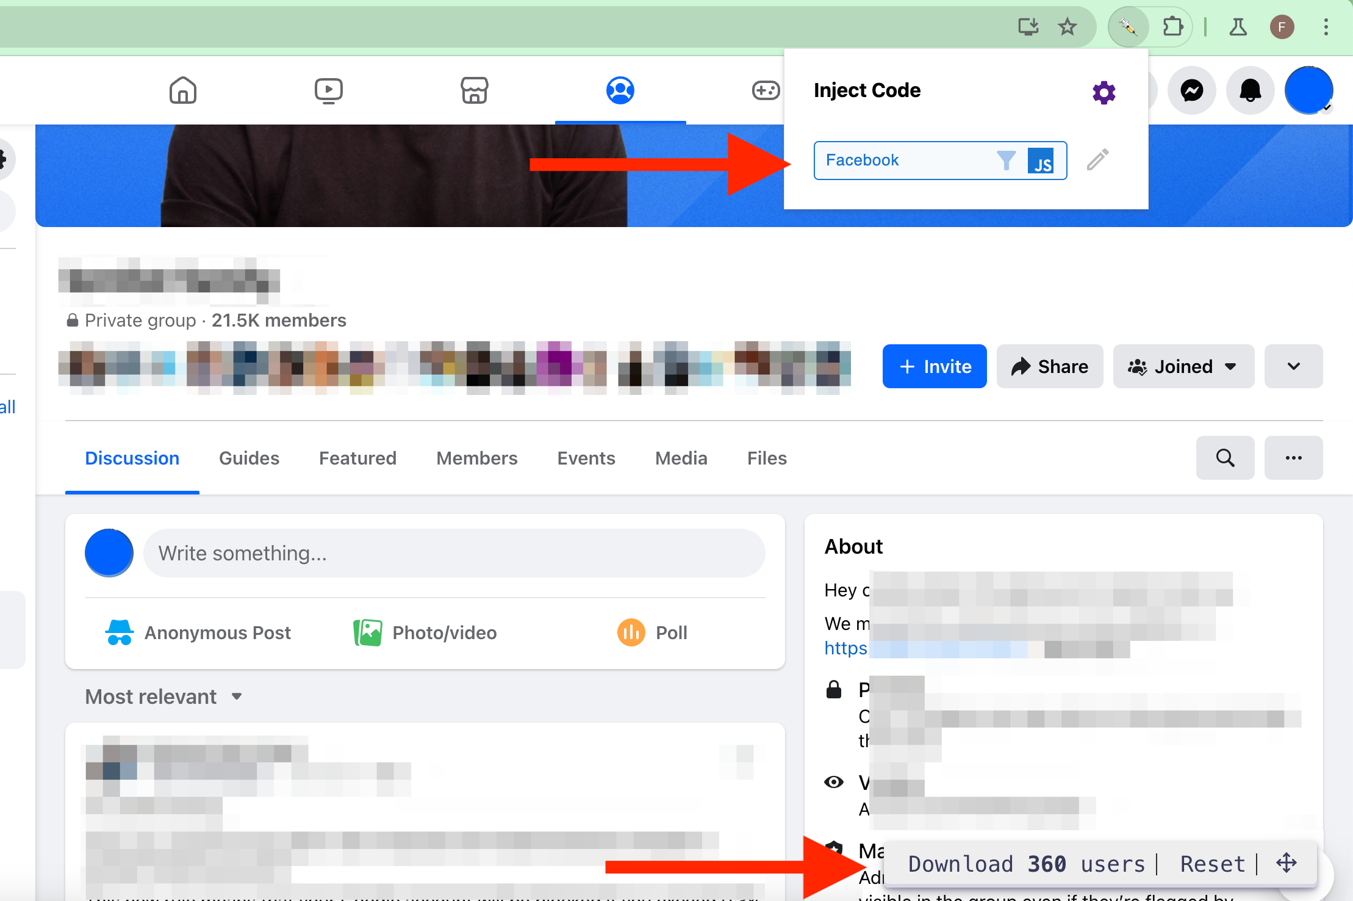Open Messenger chat icon
Viewport: 1353px width, 901px height.
pos(1192,90)
